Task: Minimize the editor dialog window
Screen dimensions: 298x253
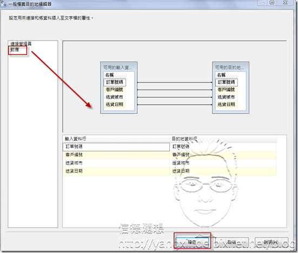Action: point(262,3)
